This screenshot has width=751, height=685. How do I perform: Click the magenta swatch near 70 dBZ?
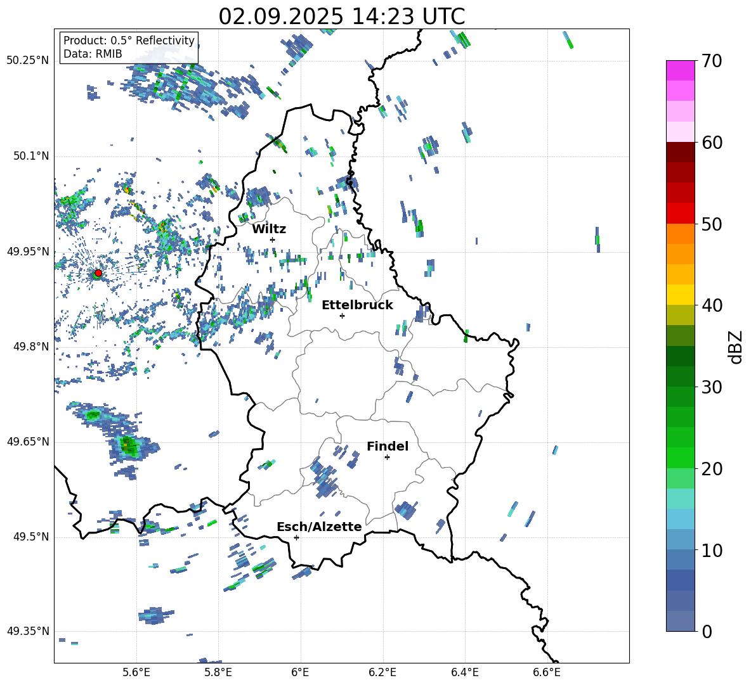[681, 70]
